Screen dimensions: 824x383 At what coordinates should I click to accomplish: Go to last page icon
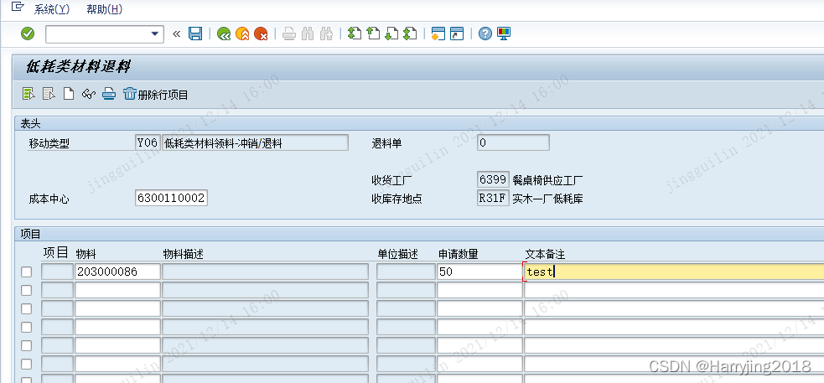(x=410, y=34)
